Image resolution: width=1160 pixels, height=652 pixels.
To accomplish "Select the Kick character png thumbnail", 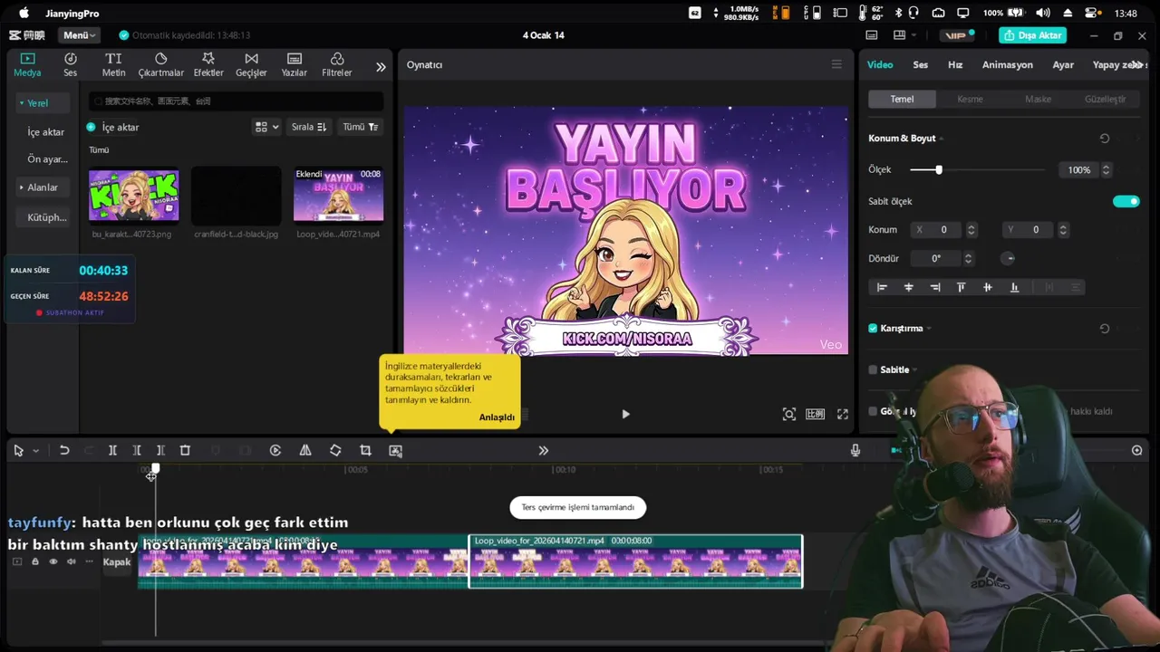I will 133,195.
